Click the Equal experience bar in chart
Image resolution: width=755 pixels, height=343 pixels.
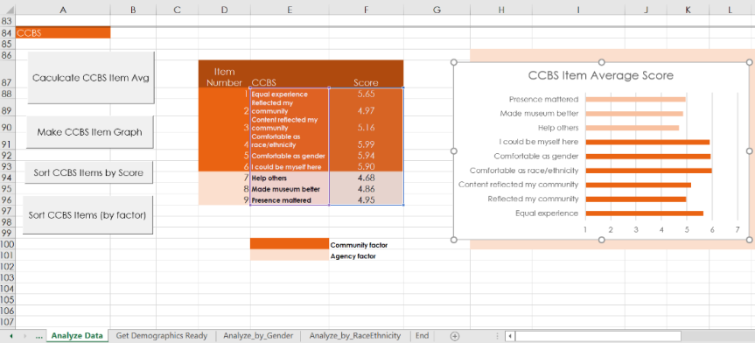pos(644,213)
